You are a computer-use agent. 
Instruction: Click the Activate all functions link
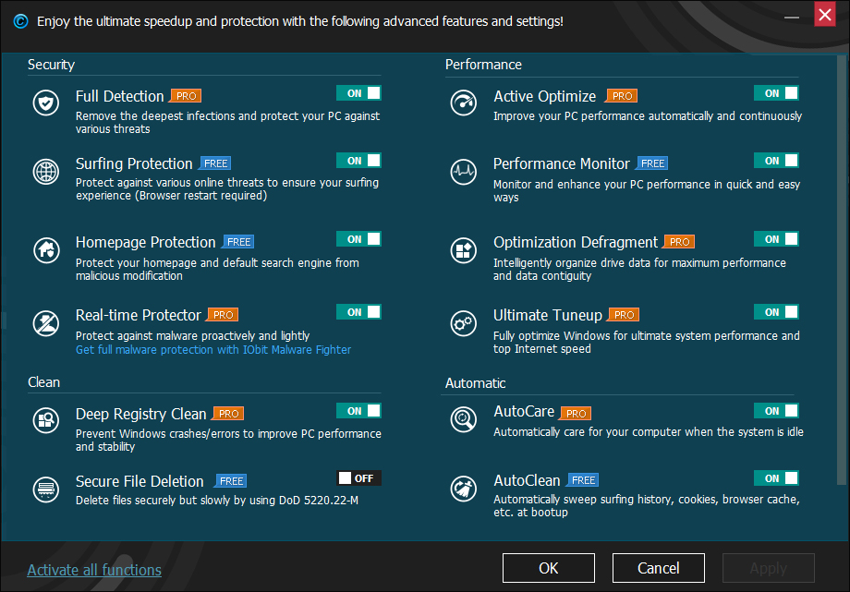94,570
